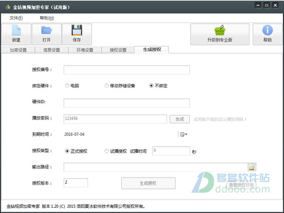Close the 金钻视频加密专家 window

coord(275,5)
